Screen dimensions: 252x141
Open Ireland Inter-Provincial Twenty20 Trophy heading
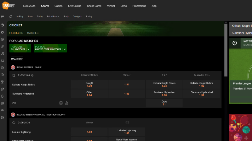41,115
